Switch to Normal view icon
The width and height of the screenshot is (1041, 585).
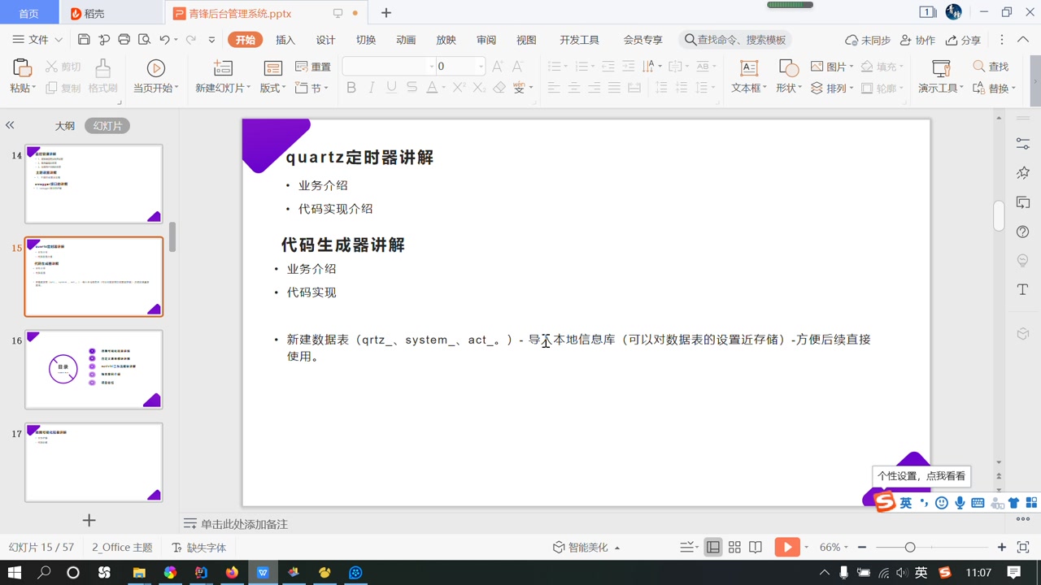(x=712, y=548)
